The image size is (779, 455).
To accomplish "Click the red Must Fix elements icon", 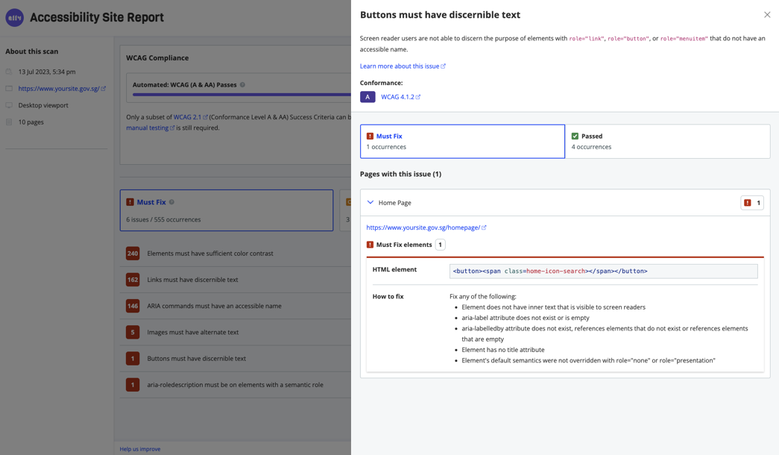I will click(x=370, y=245).
